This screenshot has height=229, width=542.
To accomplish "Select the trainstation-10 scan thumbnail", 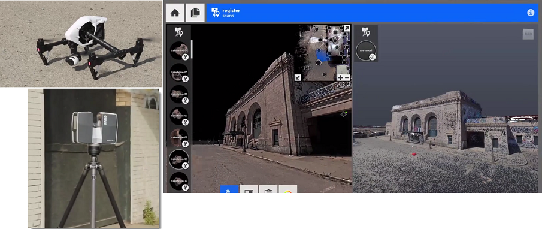I will pos(179,181).
